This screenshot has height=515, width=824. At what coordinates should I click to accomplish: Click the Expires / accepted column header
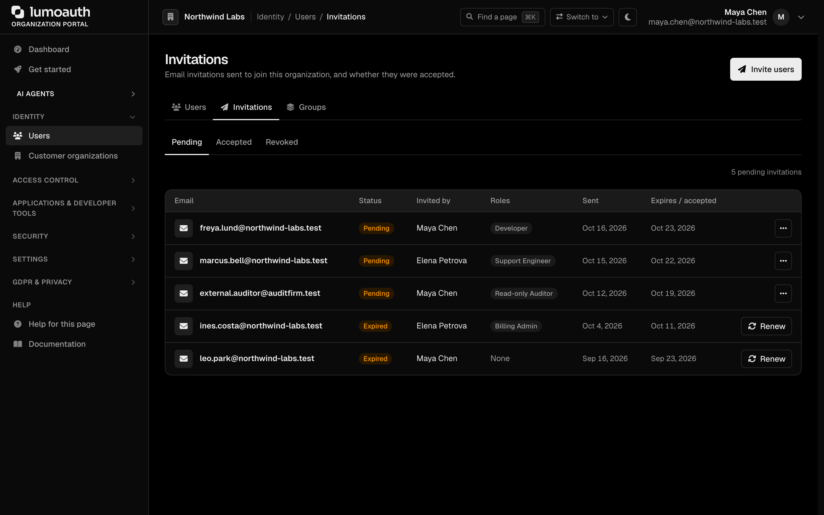click(683, 201)
